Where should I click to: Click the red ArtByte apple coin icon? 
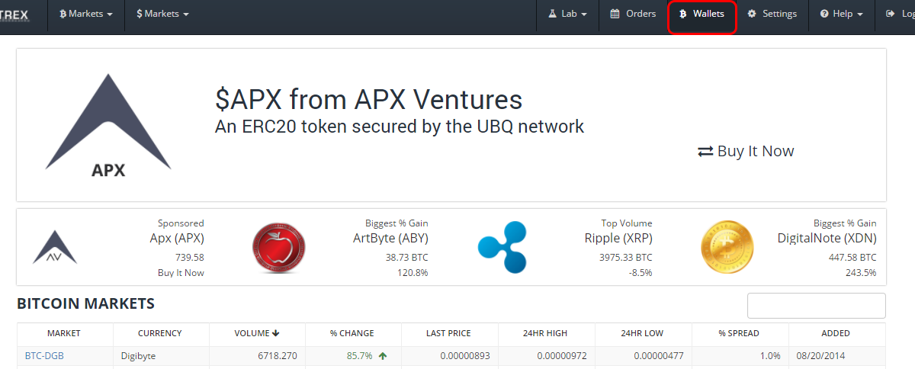click(x=278, y=247)
